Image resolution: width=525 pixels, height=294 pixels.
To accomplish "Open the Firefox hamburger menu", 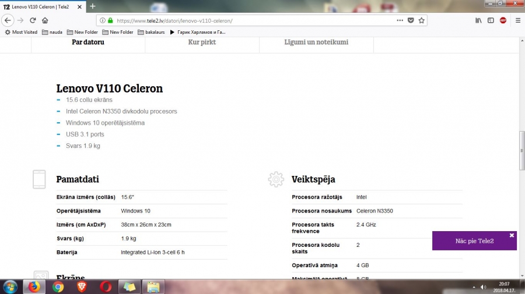I will tap(518, 20).
